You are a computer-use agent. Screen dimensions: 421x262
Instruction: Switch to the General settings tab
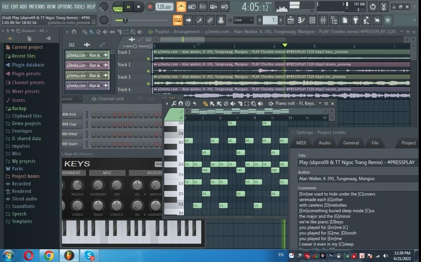351,143
